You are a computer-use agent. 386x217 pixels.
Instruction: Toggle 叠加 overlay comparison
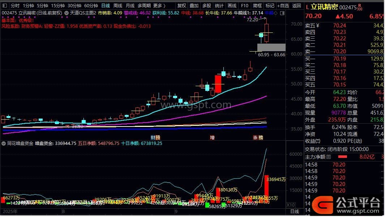click(194, 6)
